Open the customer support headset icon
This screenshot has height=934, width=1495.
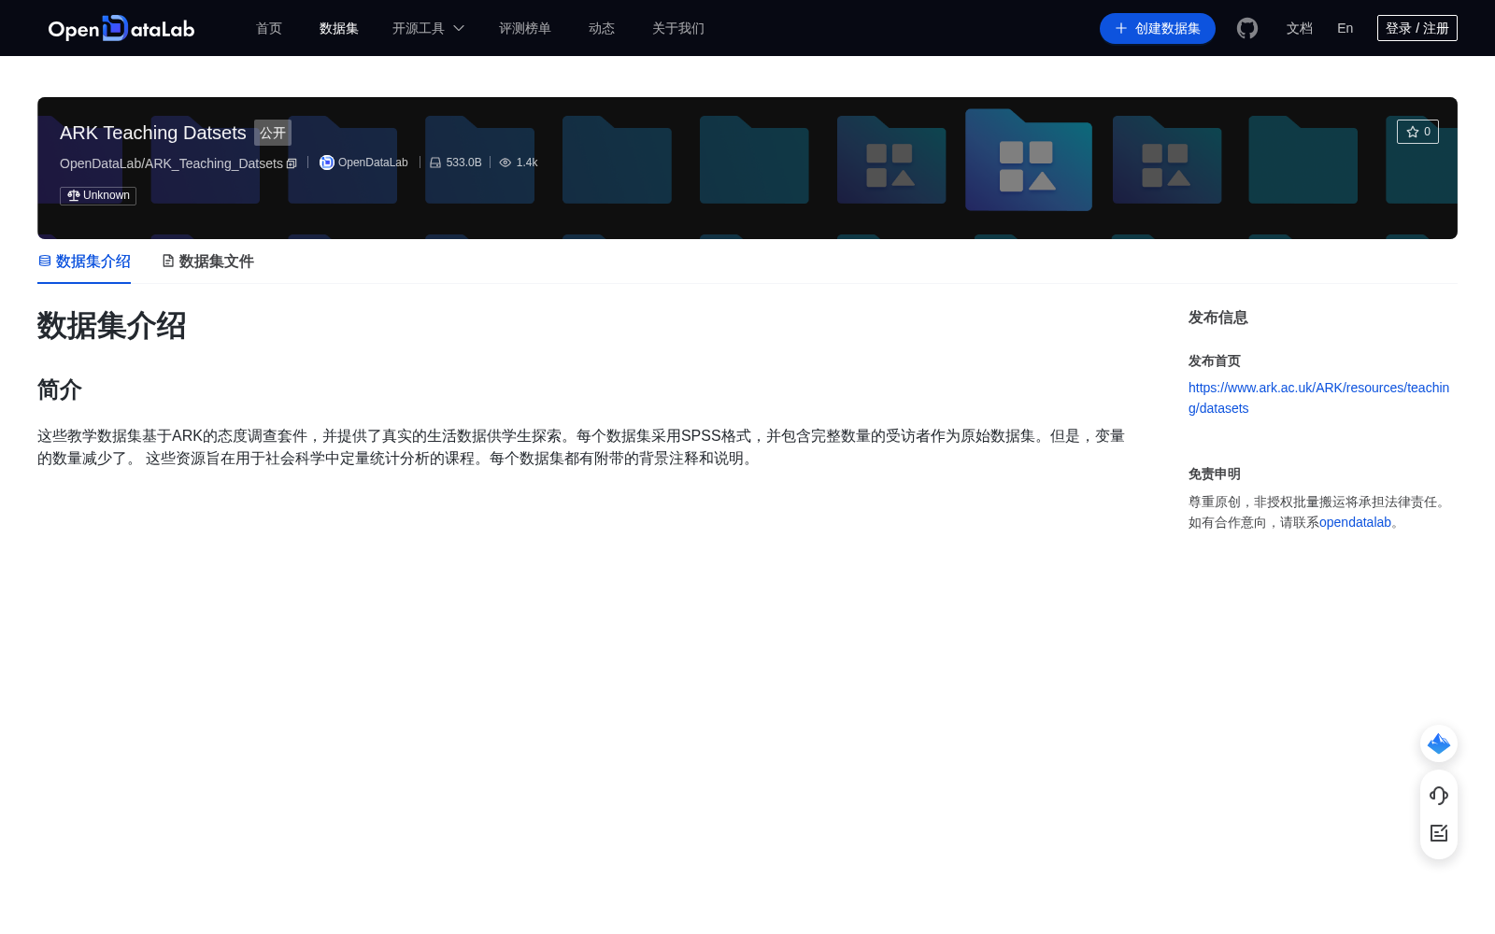(x=1439, y=796)
